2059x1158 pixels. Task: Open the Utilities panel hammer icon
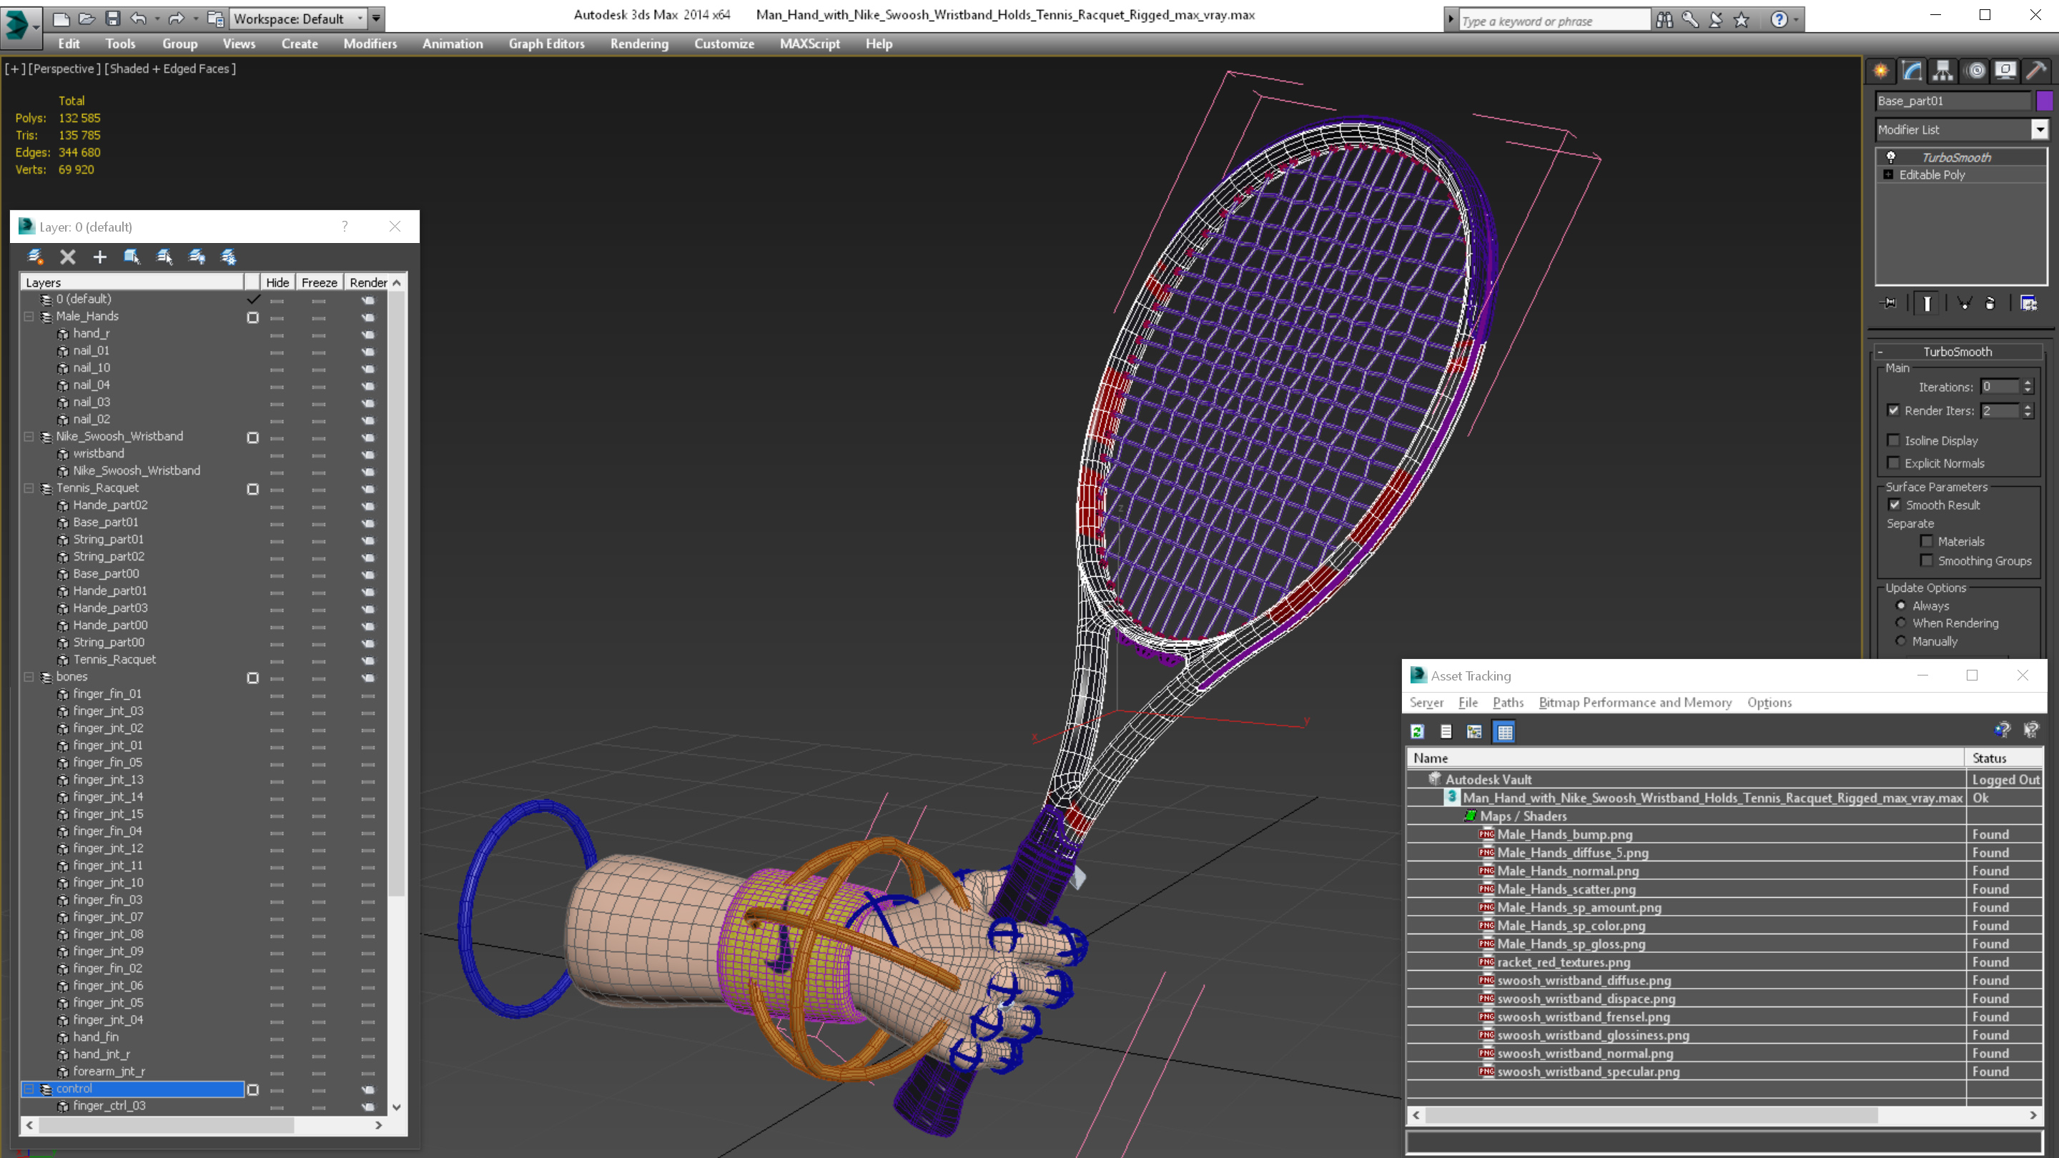(2036, 71)
